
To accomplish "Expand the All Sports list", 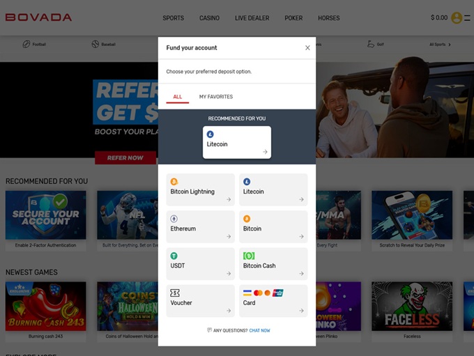I will 440,45.
